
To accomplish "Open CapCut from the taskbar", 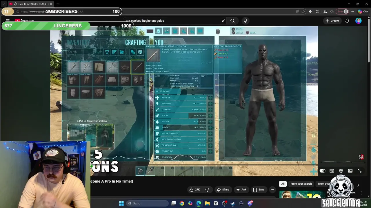I will point(216,203).
